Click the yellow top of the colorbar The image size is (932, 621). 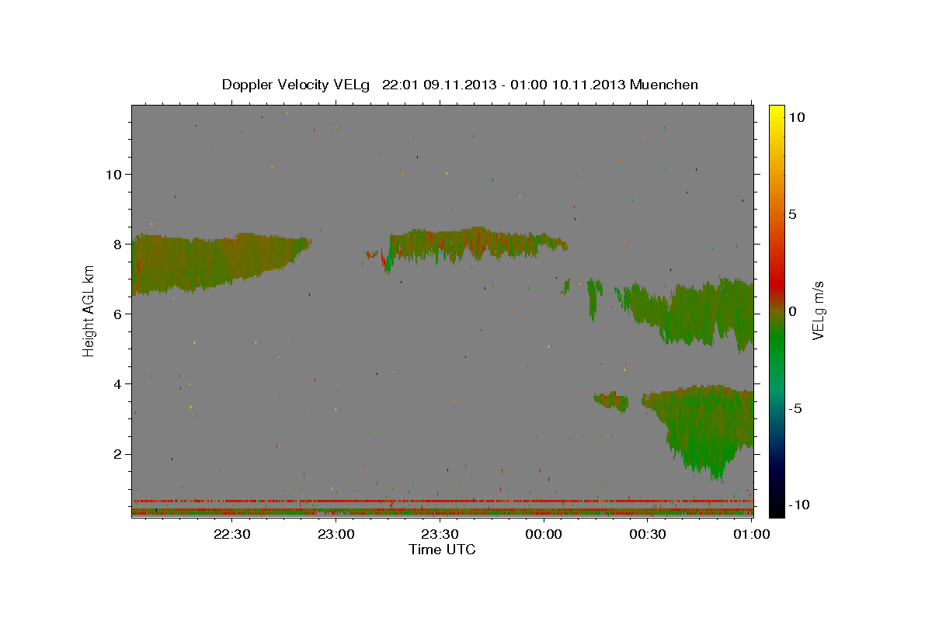coord(776,113)
